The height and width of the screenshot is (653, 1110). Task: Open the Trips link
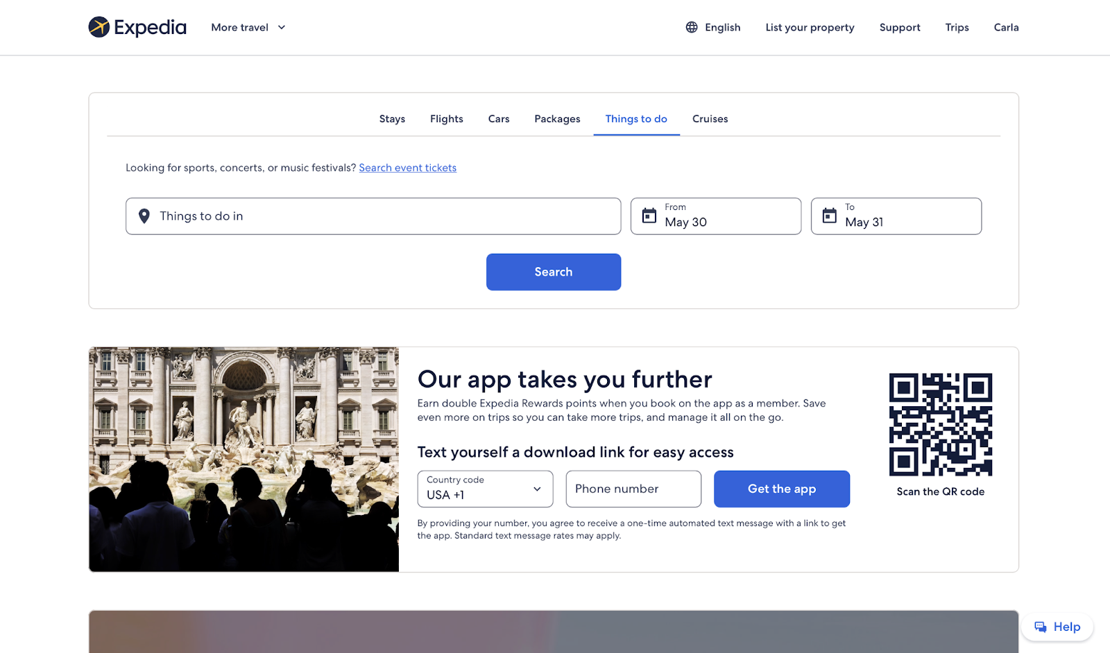(957, 28)
